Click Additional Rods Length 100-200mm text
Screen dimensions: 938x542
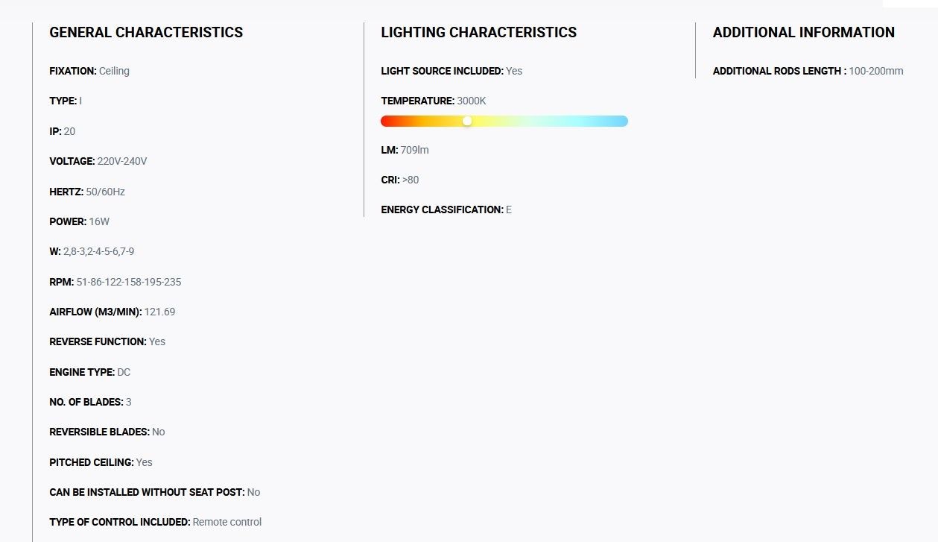[808, 71]
